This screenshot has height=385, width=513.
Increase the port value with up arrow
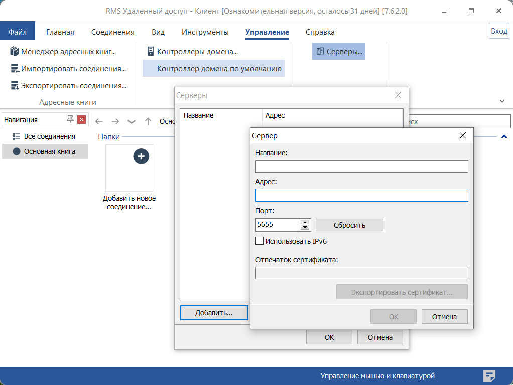[x=305, y=222]
